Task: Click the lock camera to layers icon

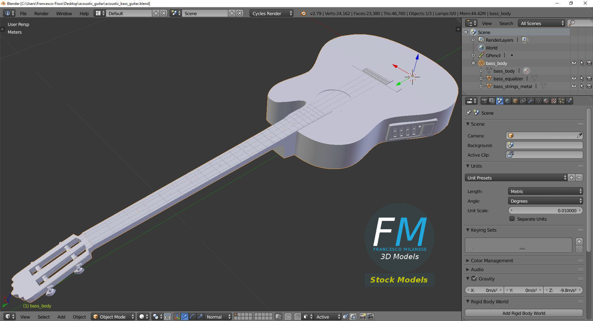Action: click(x=278, y=317)
